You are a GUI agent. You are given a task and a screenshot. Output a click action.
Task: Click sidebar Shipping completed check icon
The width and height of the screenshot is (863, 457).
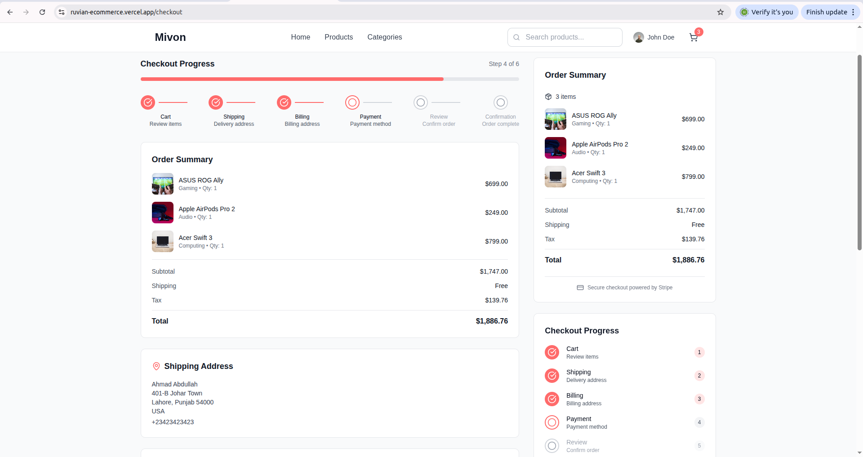point(552,376)
